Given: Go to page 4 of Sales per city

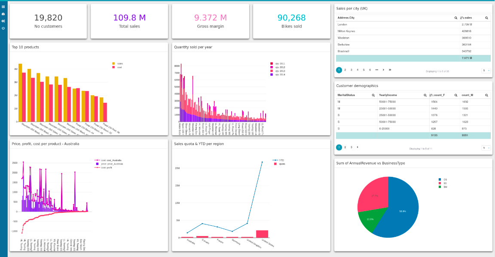Looking at the screenshot, I should (357, 70).
